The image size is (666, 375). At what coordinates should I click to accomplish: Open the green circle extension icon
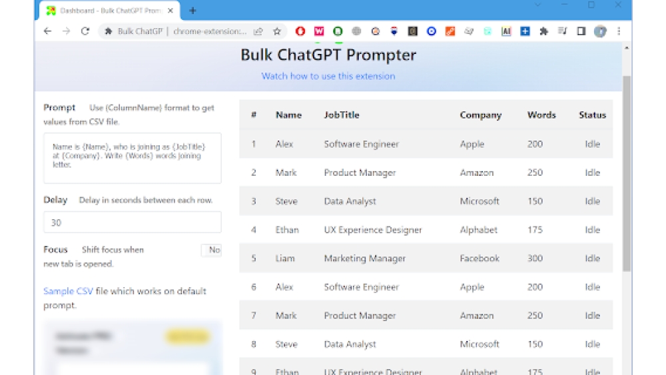point(338,31)
